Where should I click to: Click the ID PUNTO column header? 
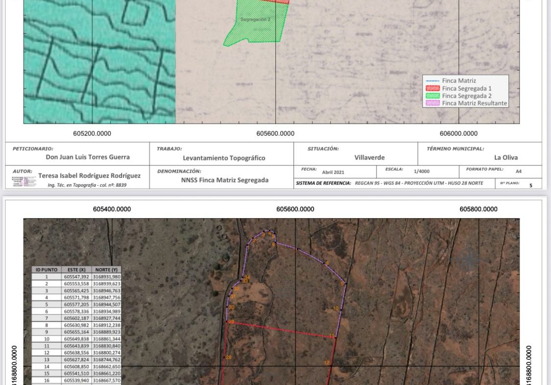(47, 270)
